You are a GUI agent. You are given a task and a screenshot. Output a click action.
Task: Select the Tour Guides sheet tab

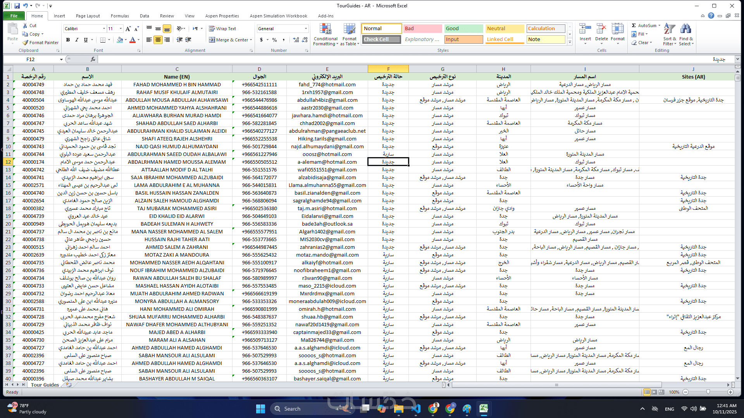click(45, 385)
